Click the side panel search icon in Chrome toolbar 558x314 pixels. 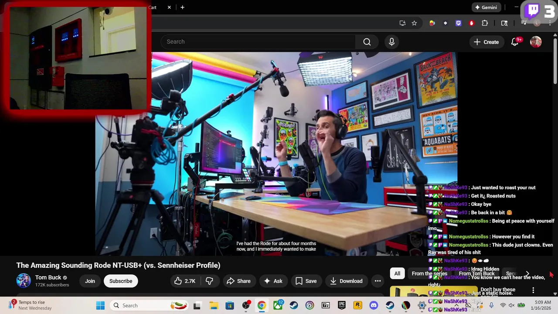coord(504,23)
